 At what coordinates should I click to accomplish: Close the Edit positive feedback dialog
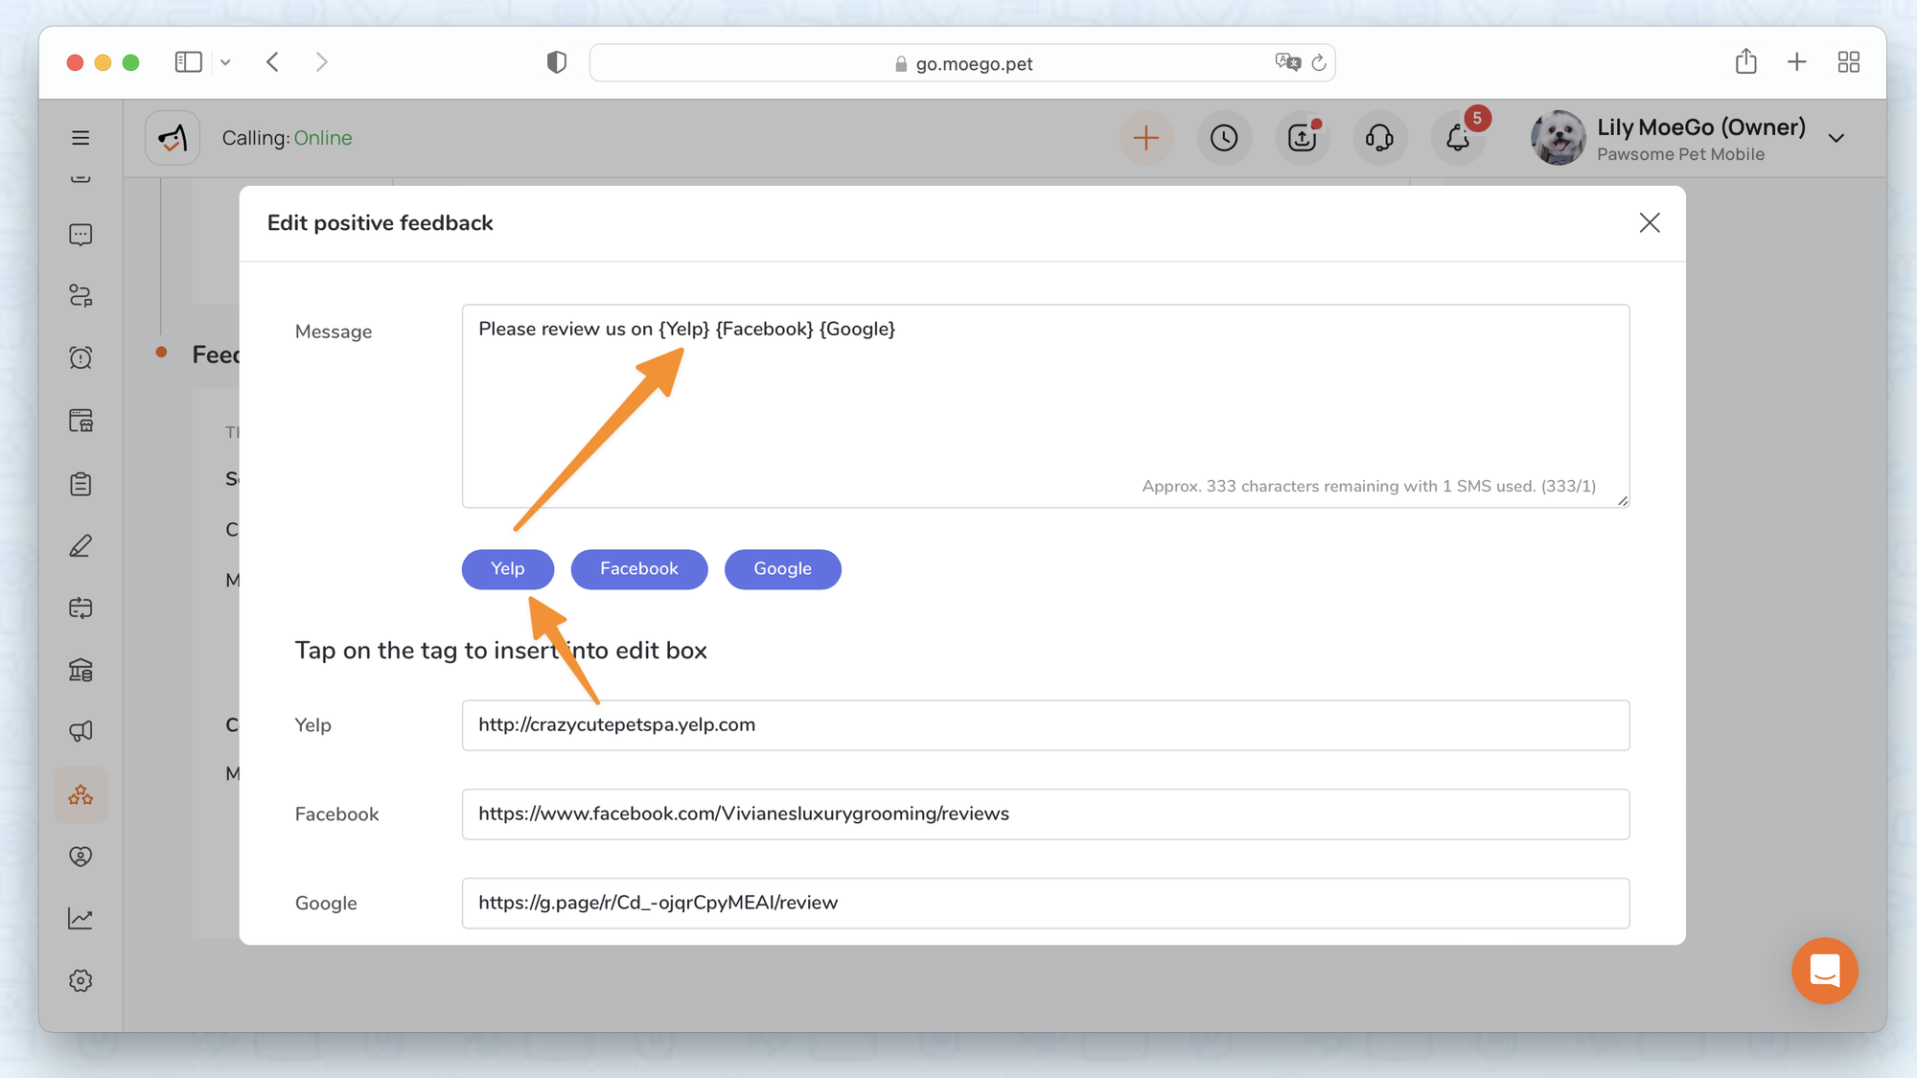(1649, 223)
